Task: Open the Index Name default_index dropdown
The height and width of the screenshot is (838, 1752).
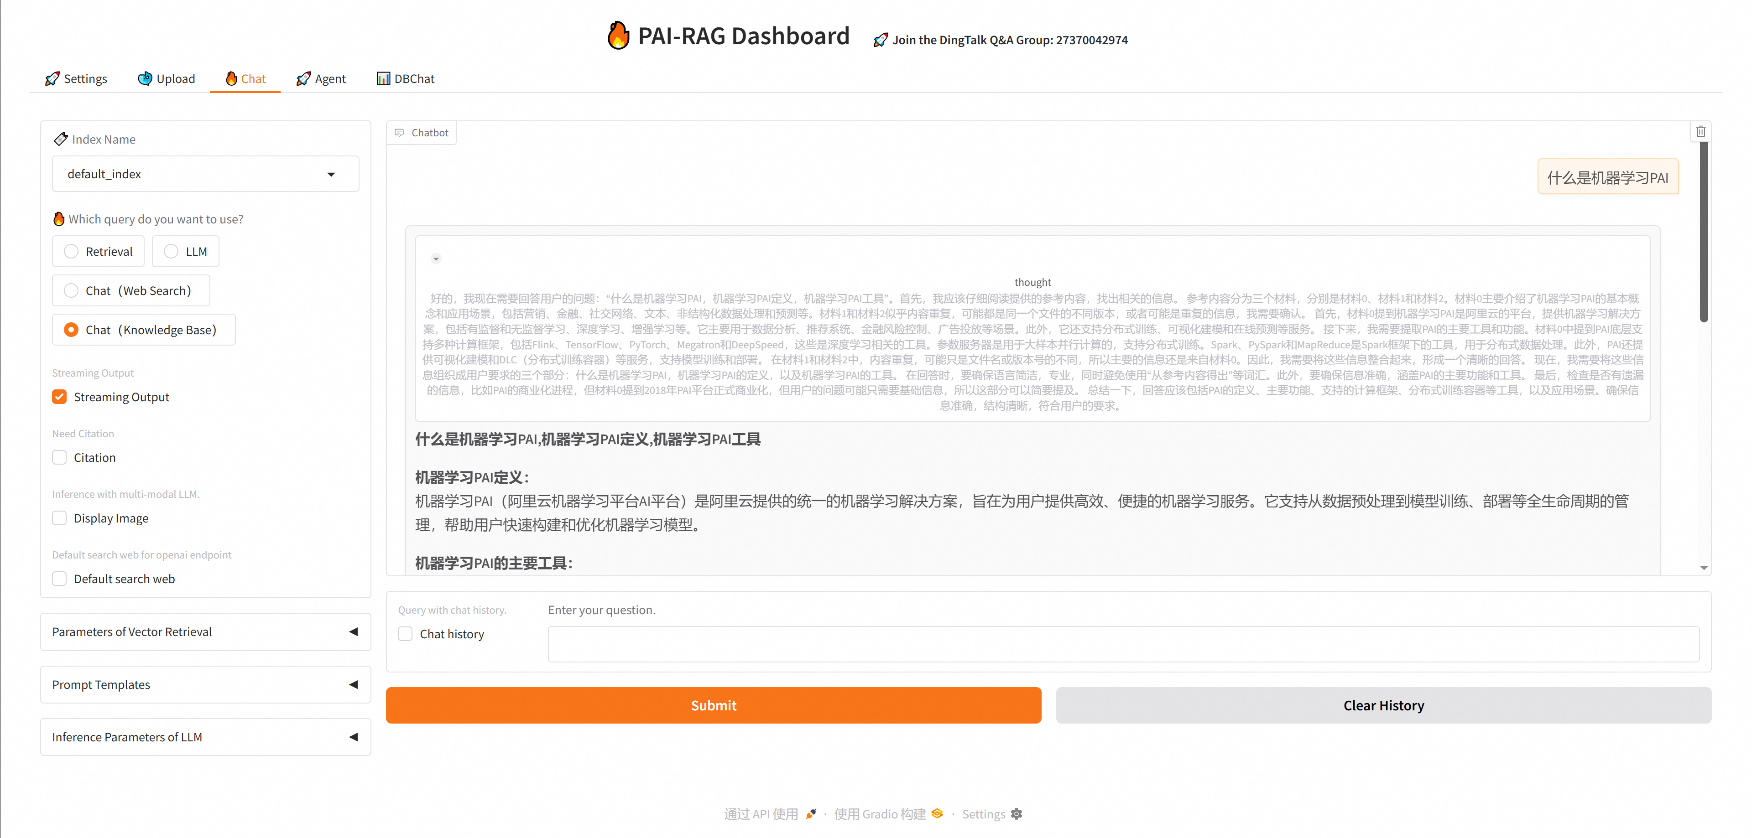Action: pos(205,174)
